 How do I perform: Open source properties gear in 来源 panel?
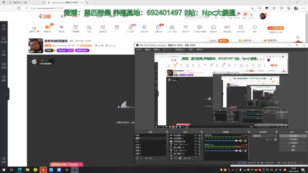[180, 158]
